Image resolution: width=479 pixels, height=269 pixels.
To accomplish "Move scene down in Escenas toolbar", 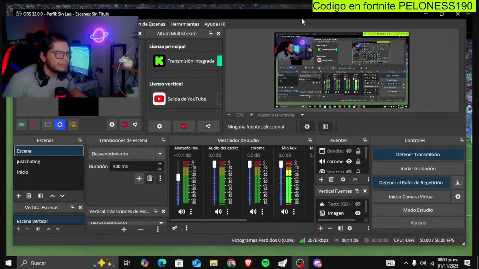I will click(x=62, y=196).
